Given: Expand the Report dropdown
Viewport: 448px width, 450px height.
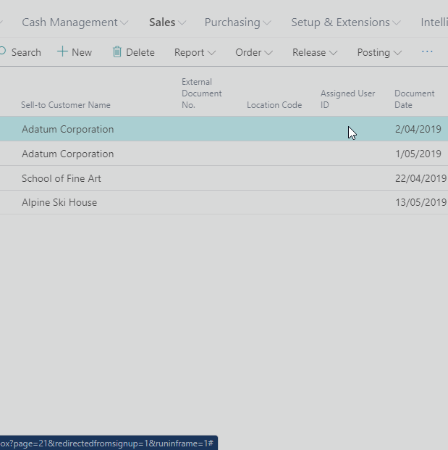Looking at the screenshot, I should click(195, 52).
